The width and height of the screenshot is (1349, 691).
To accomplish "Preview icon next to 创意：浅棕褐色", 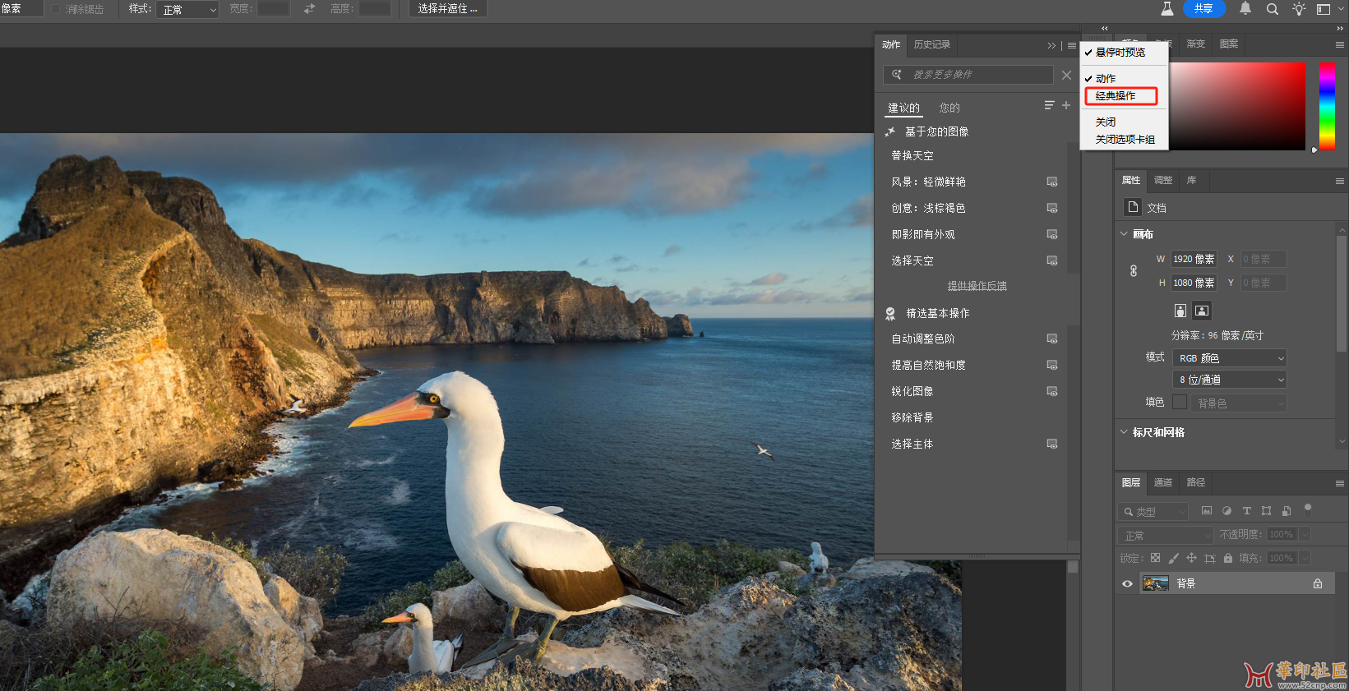I will pos(1051,208).
